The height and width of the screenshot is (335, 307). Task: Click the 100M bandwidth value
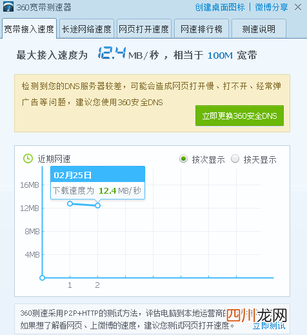coord(220,56)
